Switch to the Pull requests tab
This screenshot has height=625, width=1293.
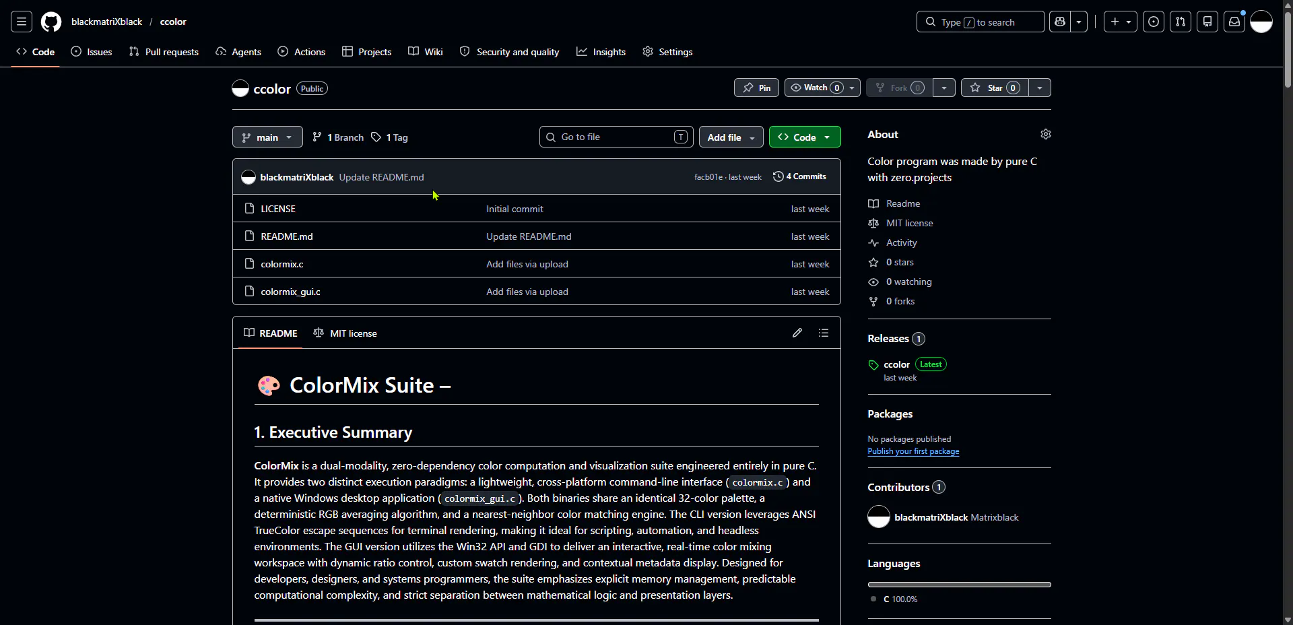coord(164,52)
